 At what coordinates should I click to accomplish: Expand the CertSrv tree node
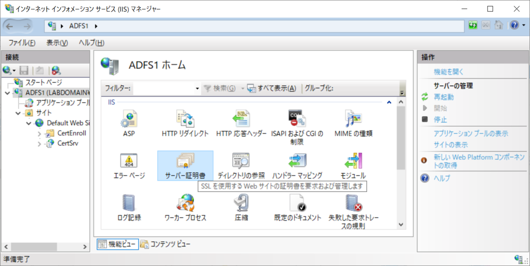click(x=39, y=144)
